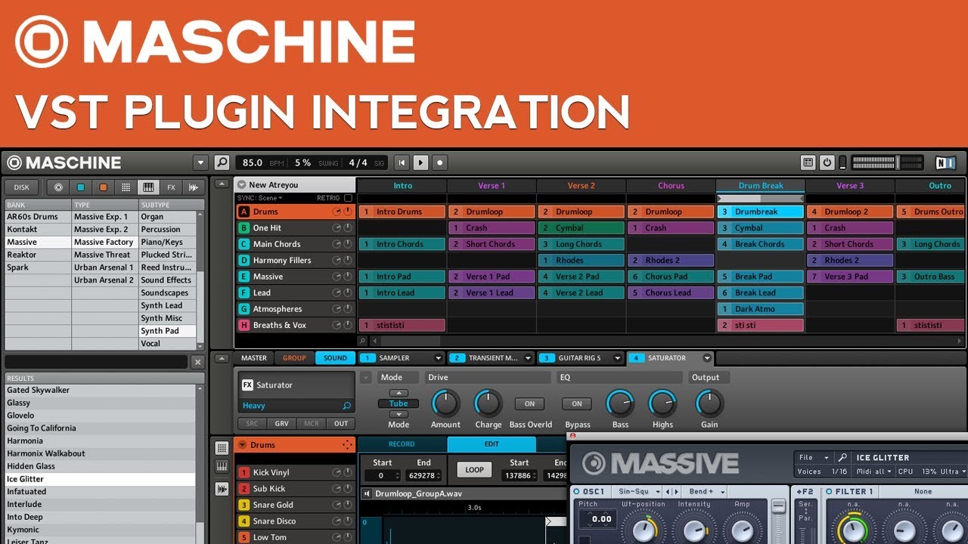Viewport: 968px width, 544px height.
Task: Open the SYNC: Scene dropdown
Action: tap(259, 198)
